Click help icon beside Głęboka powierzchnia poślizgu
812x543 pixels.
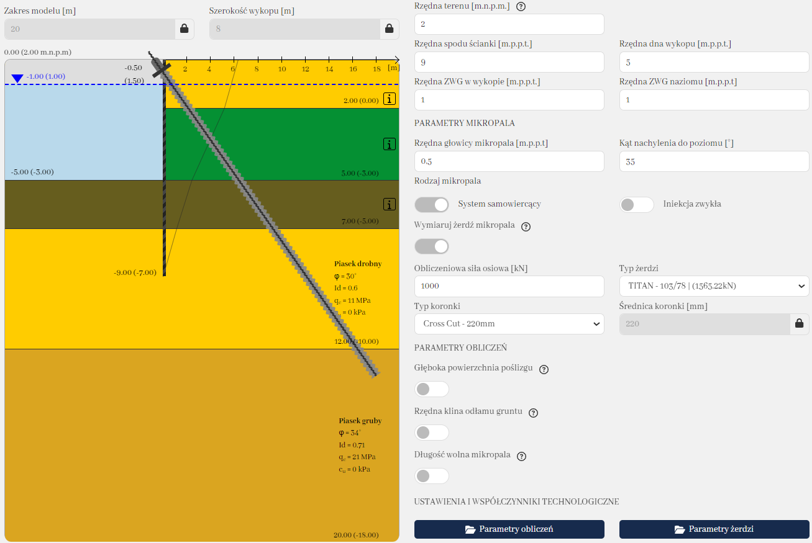544,369
